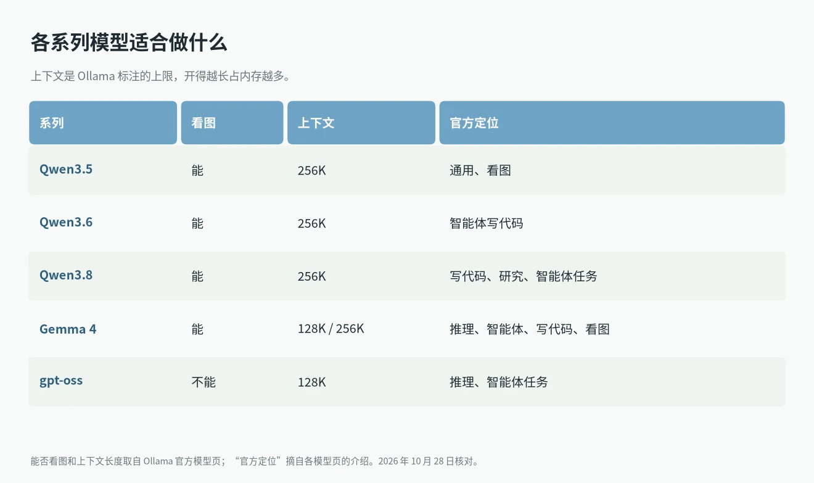Click the 系列 column header

tap(103, 123)
